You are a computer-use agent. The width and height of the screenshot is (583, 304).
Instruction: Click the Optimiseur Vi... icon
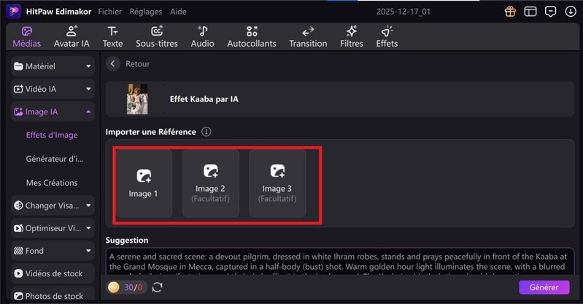(x=18, y=228)
